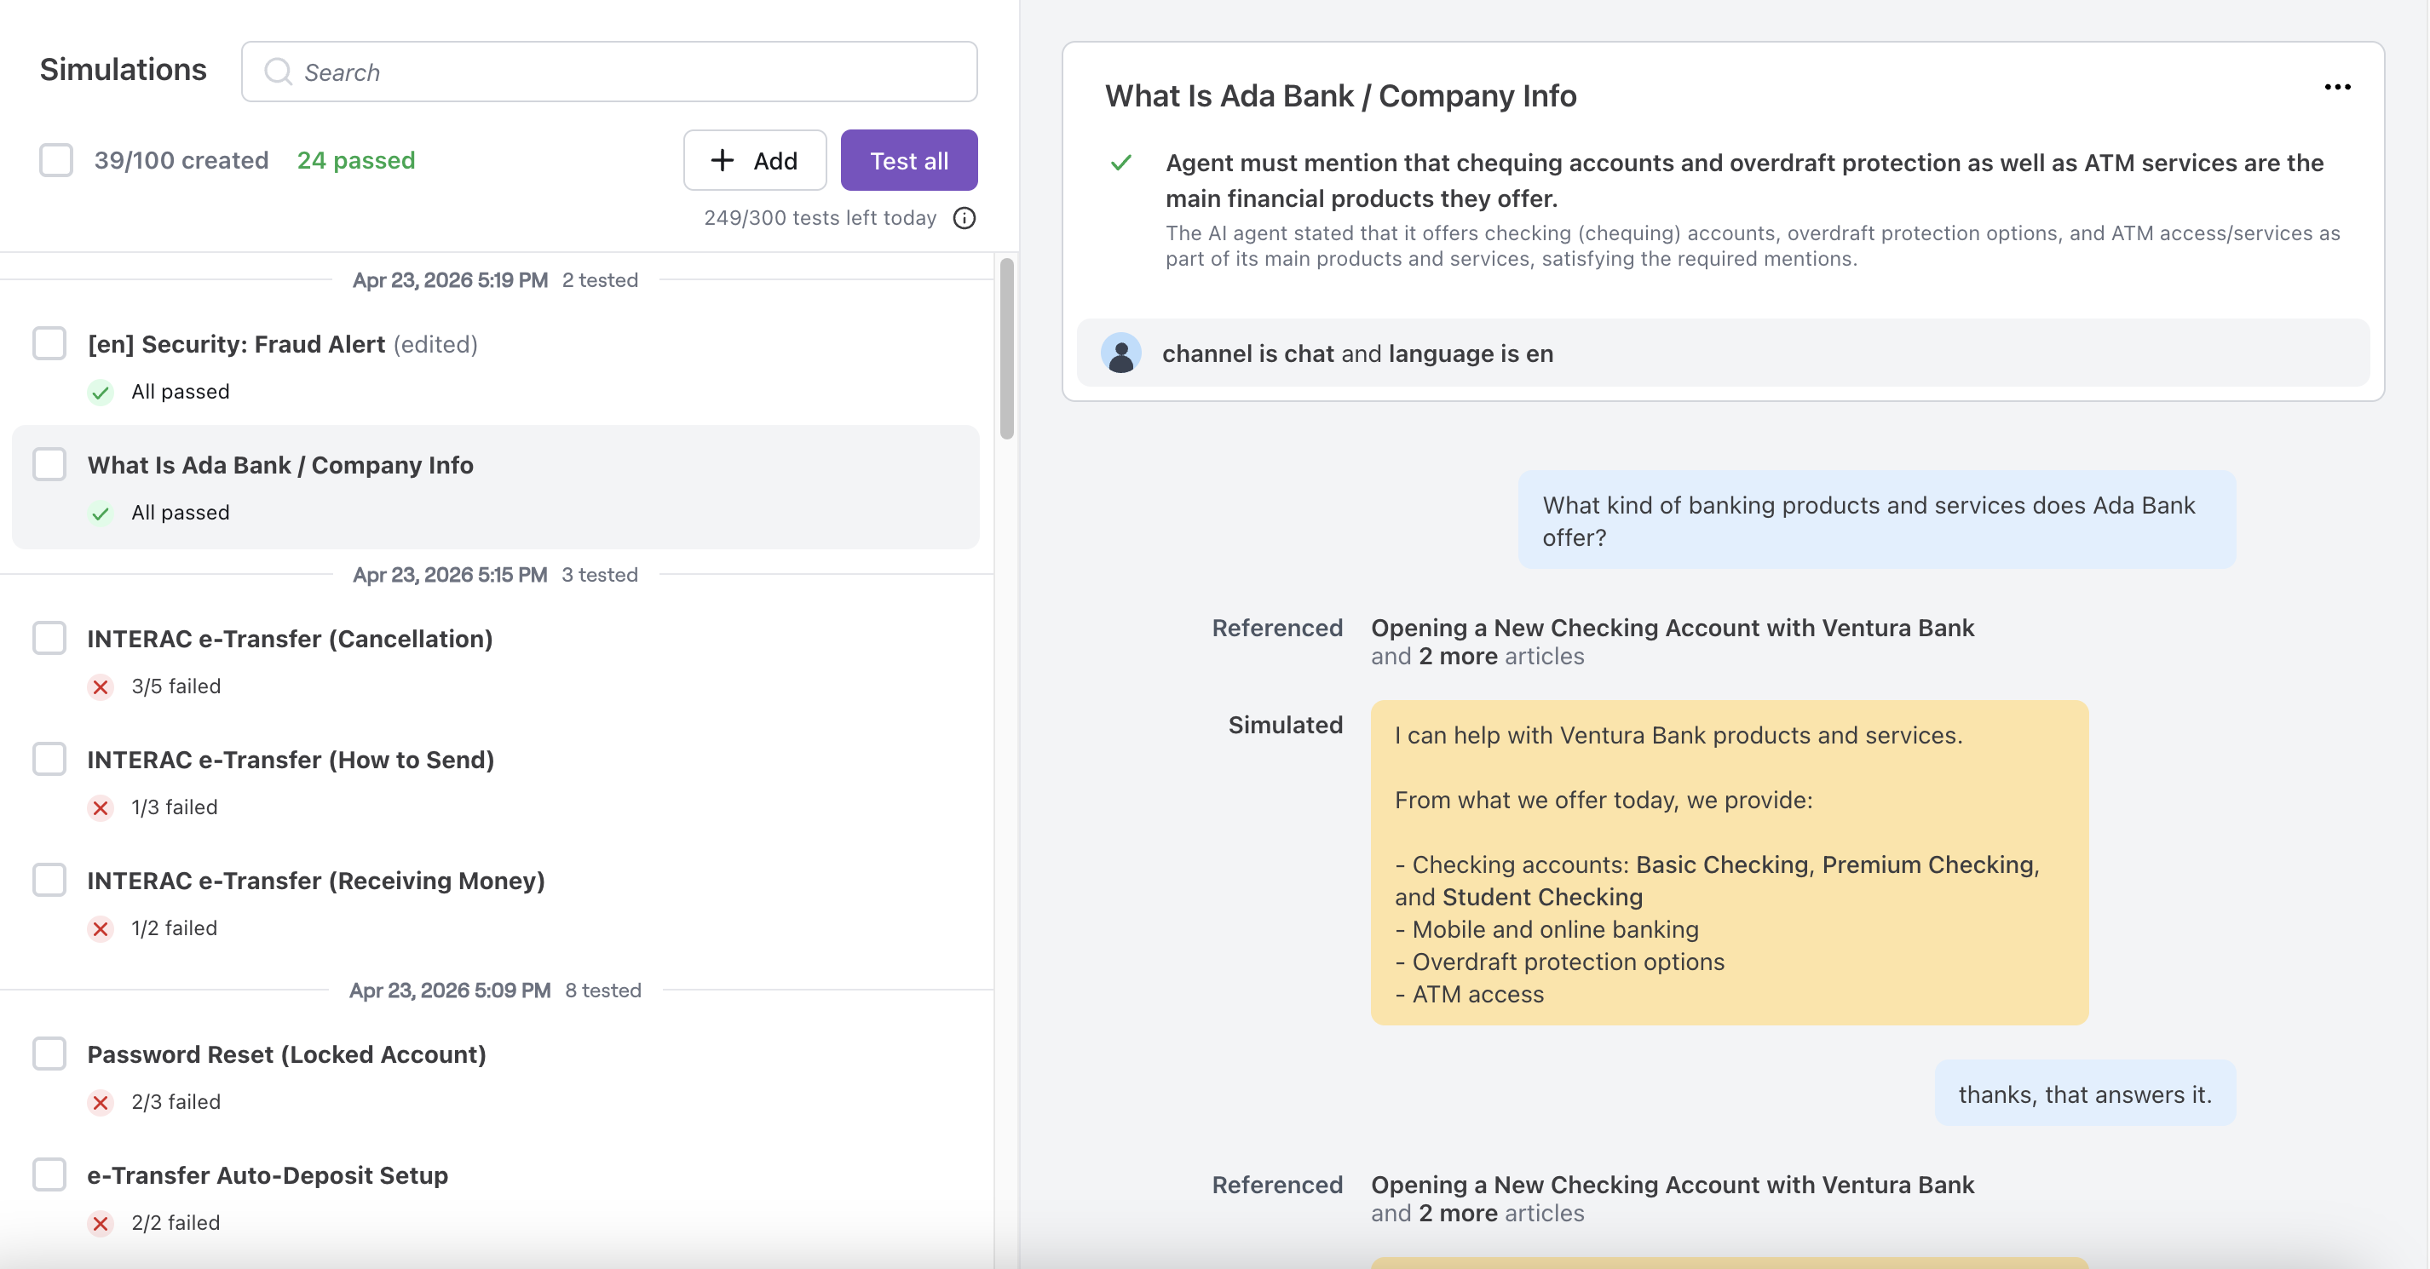Viewport: 2430px width, 1269px height.
Task: Click the Add simulation button
Action: (x=755, y=160)
